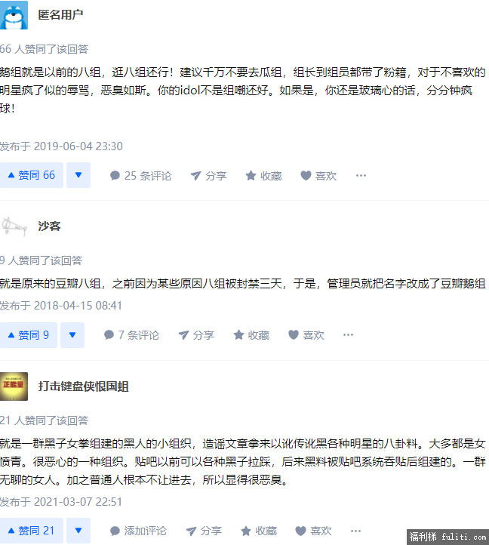Share the anonymous user's answer
This screenshot has width=489, height=545.
click(x=208, y=176)
